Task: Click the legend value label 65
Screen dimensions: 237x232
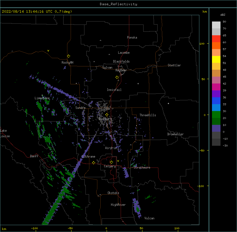Action: point(224,35)
